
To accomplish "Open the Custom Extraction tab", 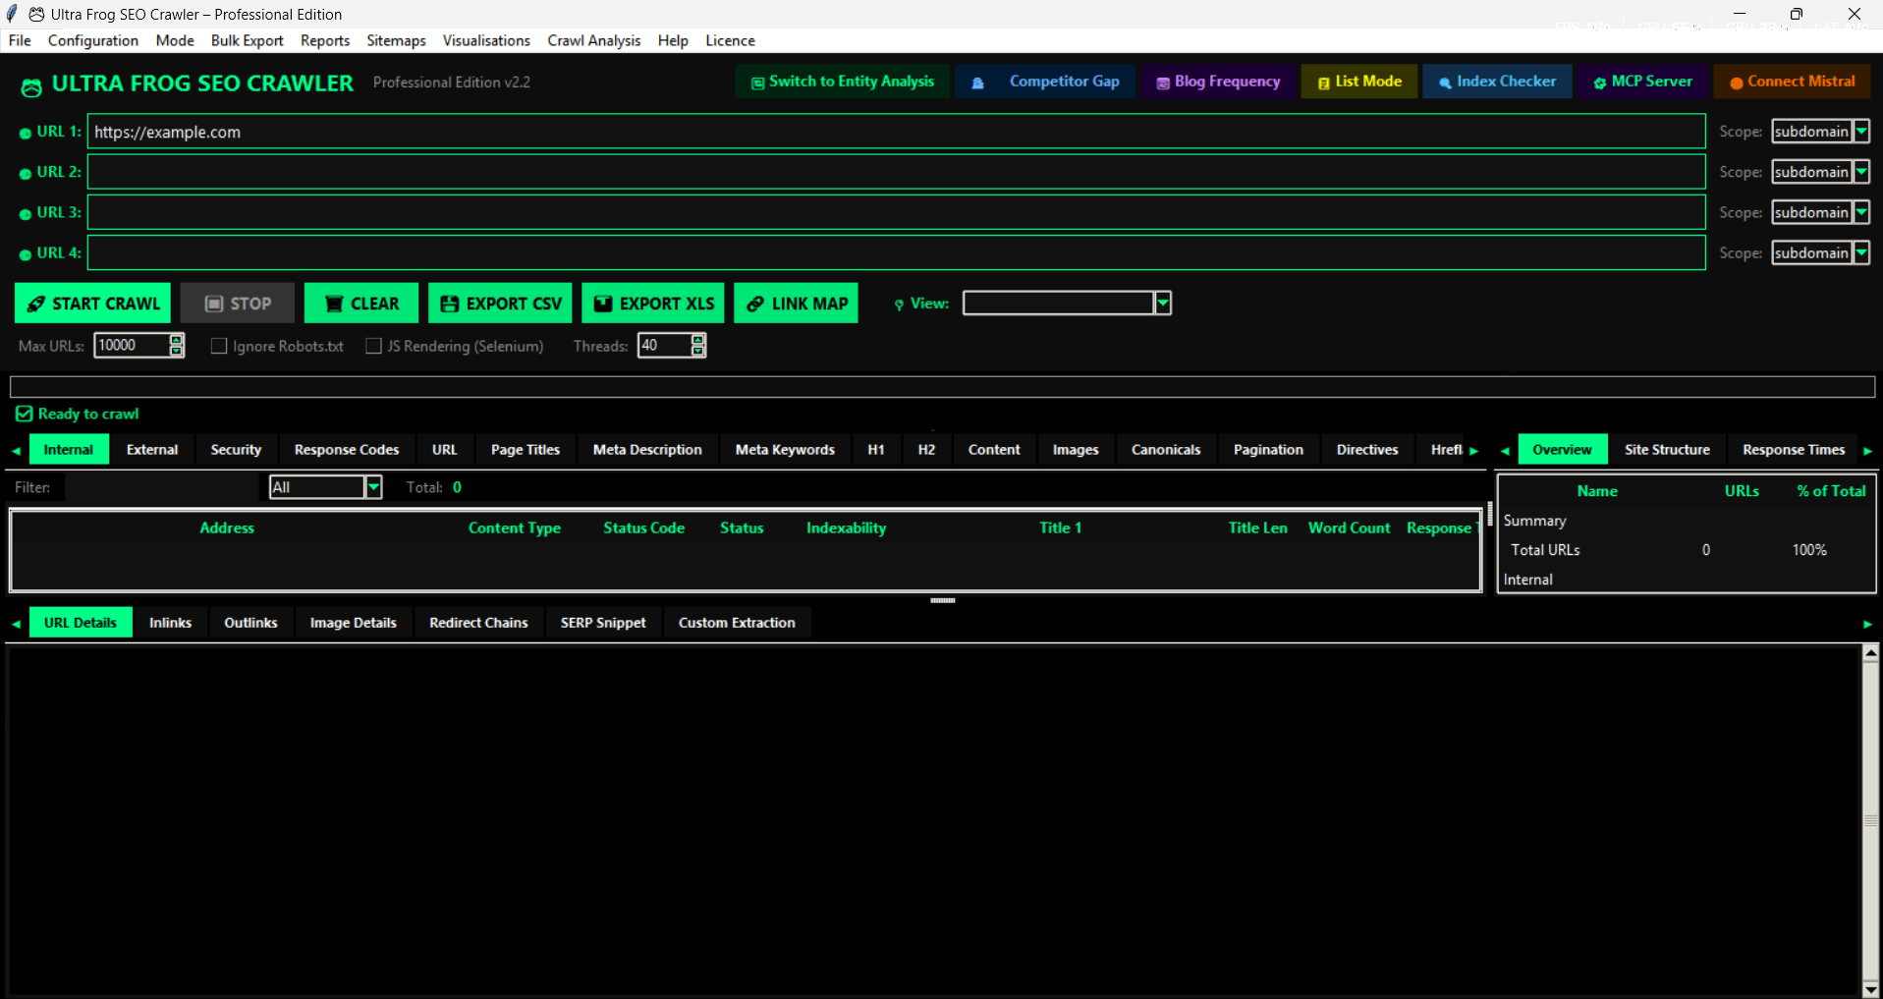I will [x=737, y=623].
